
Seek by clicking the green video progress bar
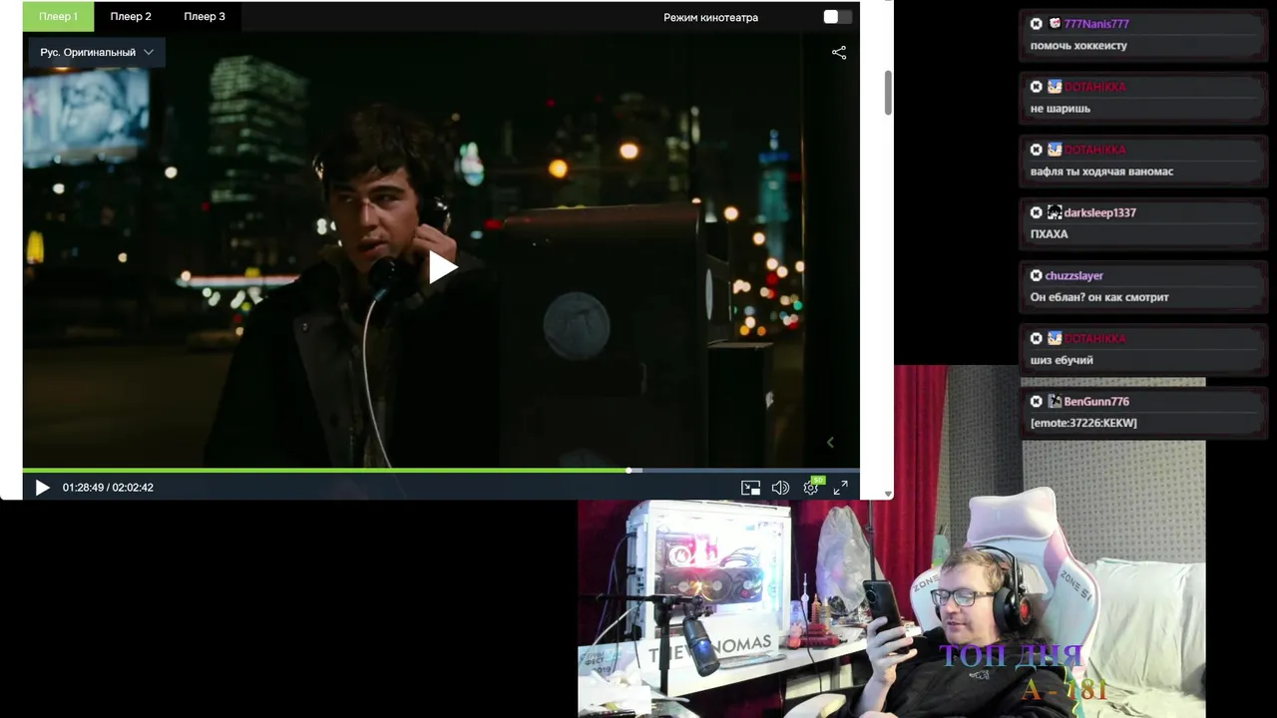[x=325, y=470]
